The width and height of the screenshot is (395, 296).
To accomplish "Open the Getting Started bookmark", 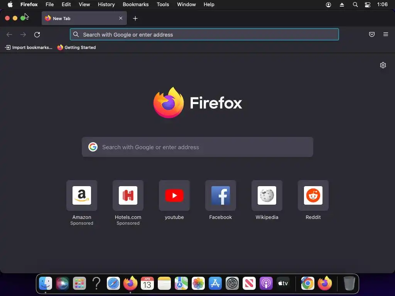I will pos(76,47).
